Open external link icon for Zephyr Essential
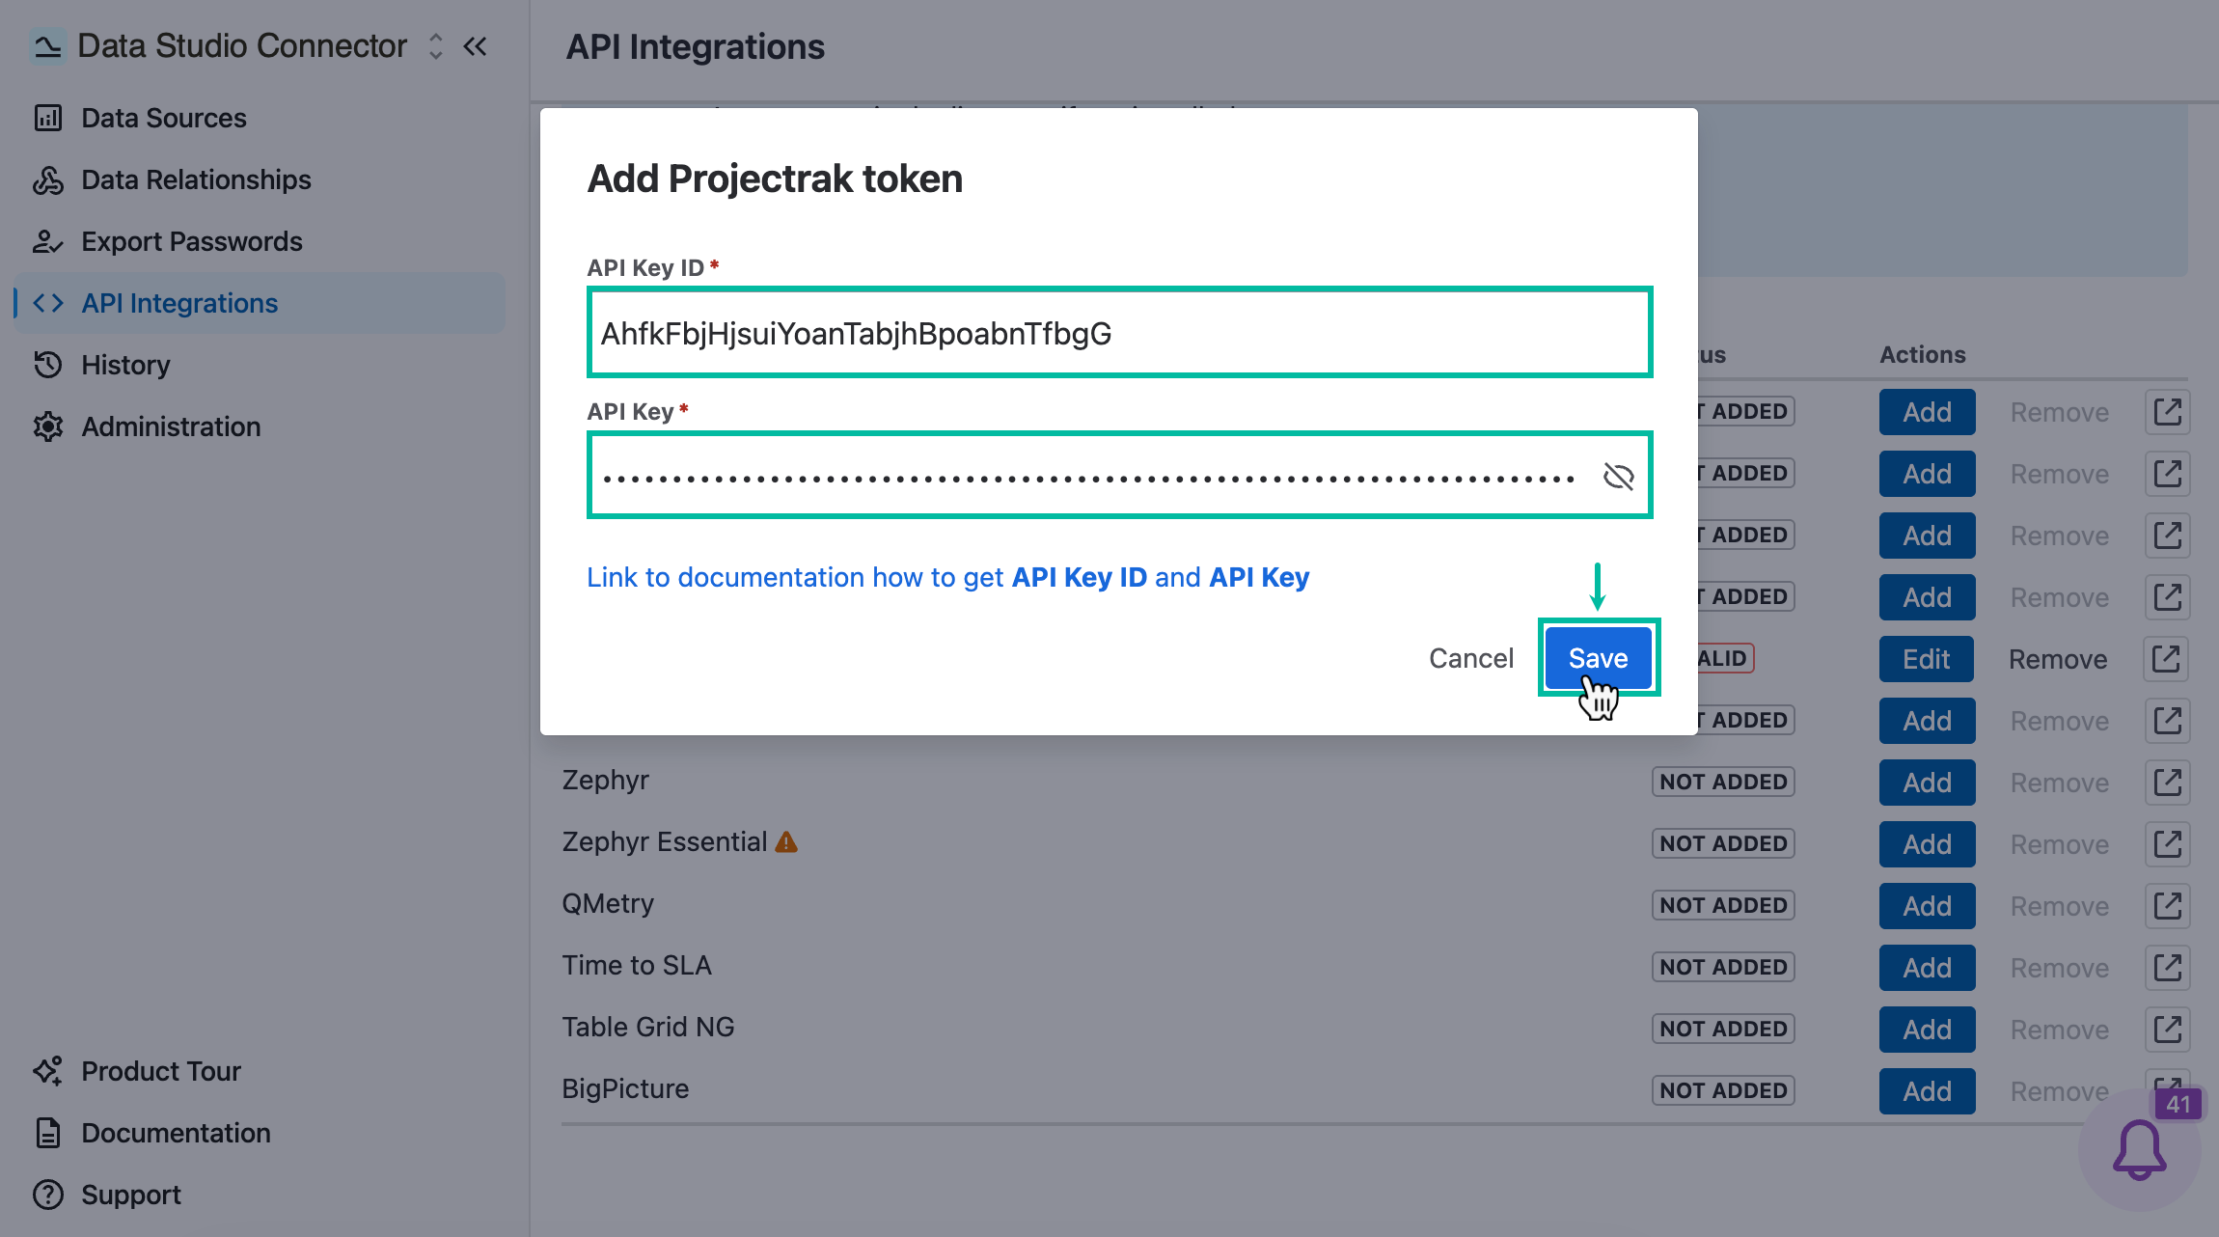 2167,844
